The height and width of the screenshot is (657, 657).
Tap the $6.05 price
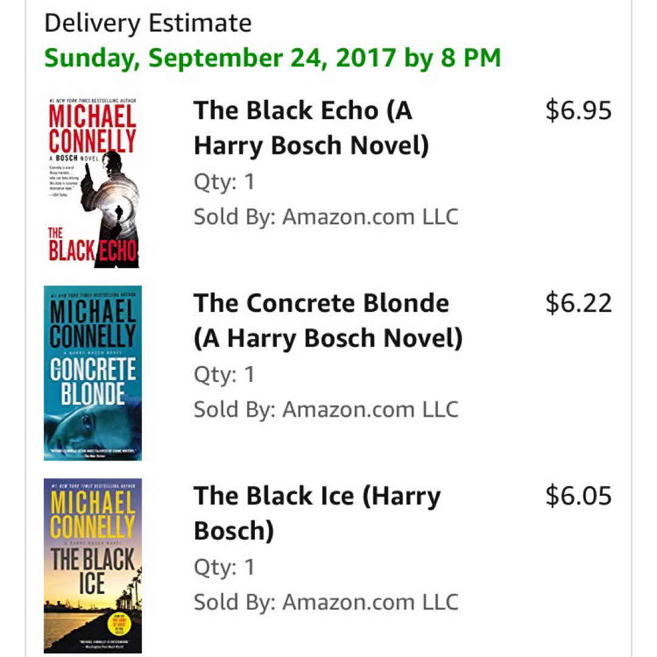click(x=578, y=495)
